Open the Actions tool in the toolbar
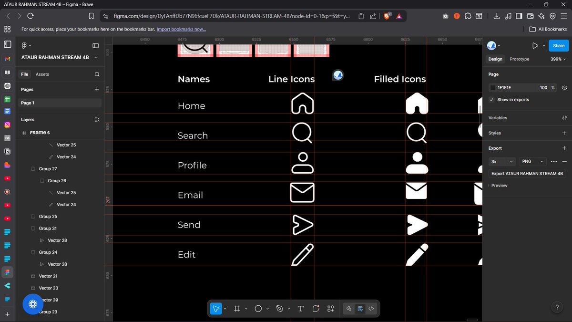 click(x=330, y=309)
